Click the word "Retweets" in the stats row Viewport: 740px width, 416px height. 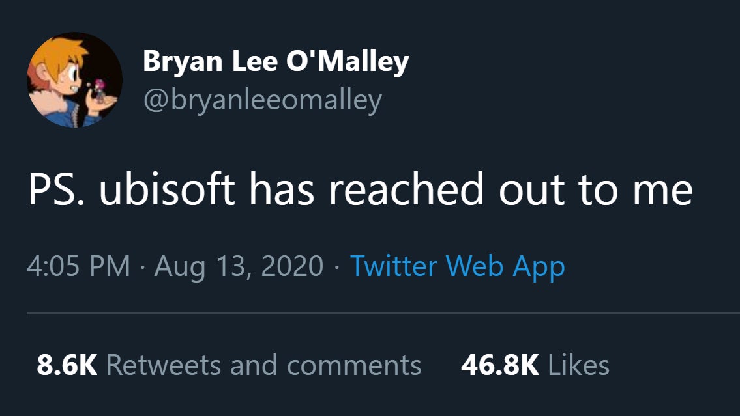tap(163, 365)
